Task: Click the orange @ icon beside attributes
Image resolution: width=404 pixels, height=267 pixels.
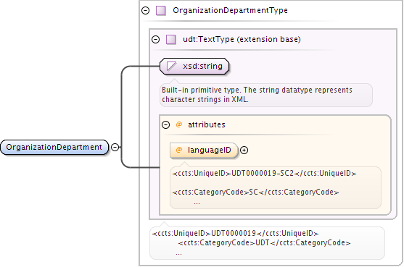Action: click(179, 124)
